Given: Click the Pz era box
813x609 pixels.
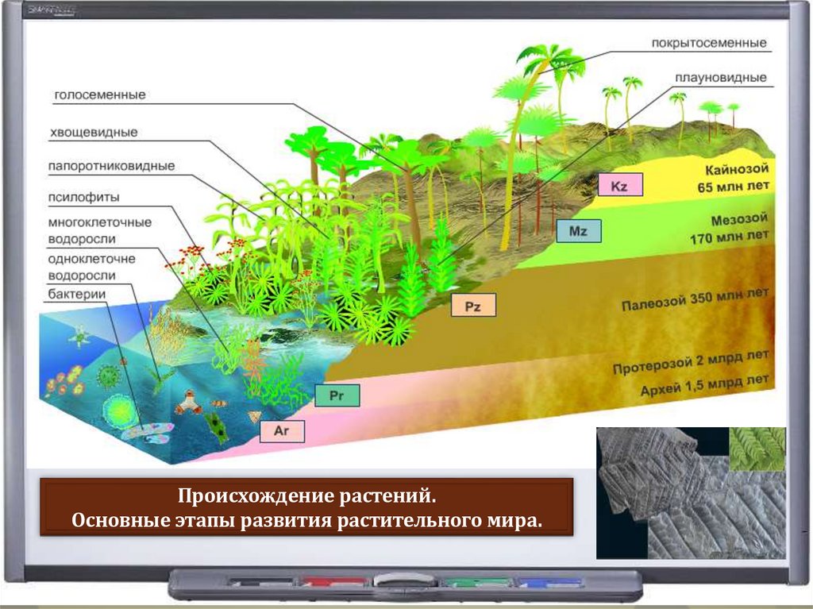Looking at the screenshot, I should [473, 305].
